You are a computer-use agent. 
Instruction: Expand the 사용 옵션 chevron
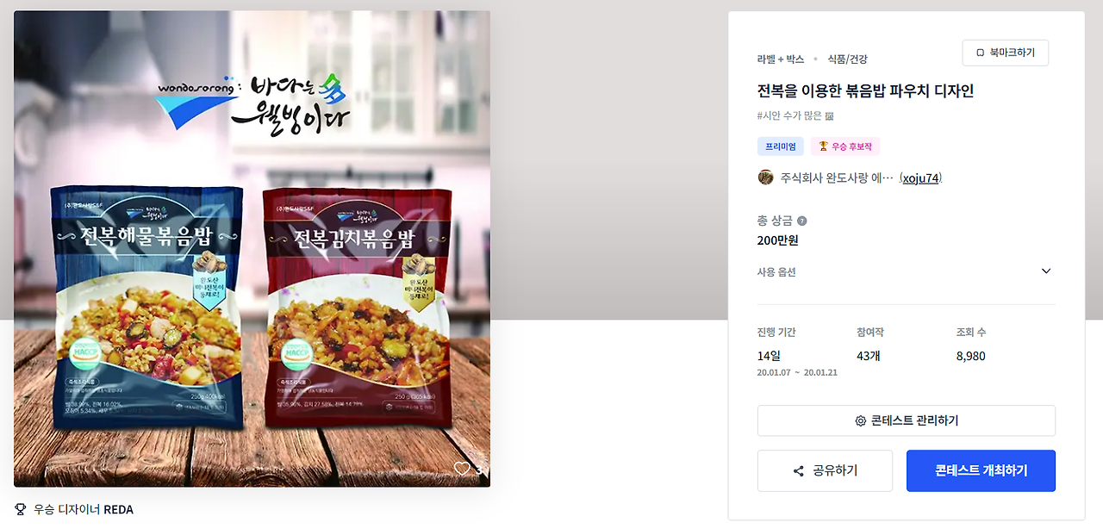click(x=1046, y=271)
